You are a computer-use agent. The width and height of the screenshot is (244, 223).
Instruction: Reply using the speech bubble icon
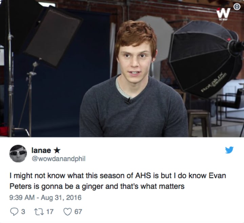(x=14, y=212)
